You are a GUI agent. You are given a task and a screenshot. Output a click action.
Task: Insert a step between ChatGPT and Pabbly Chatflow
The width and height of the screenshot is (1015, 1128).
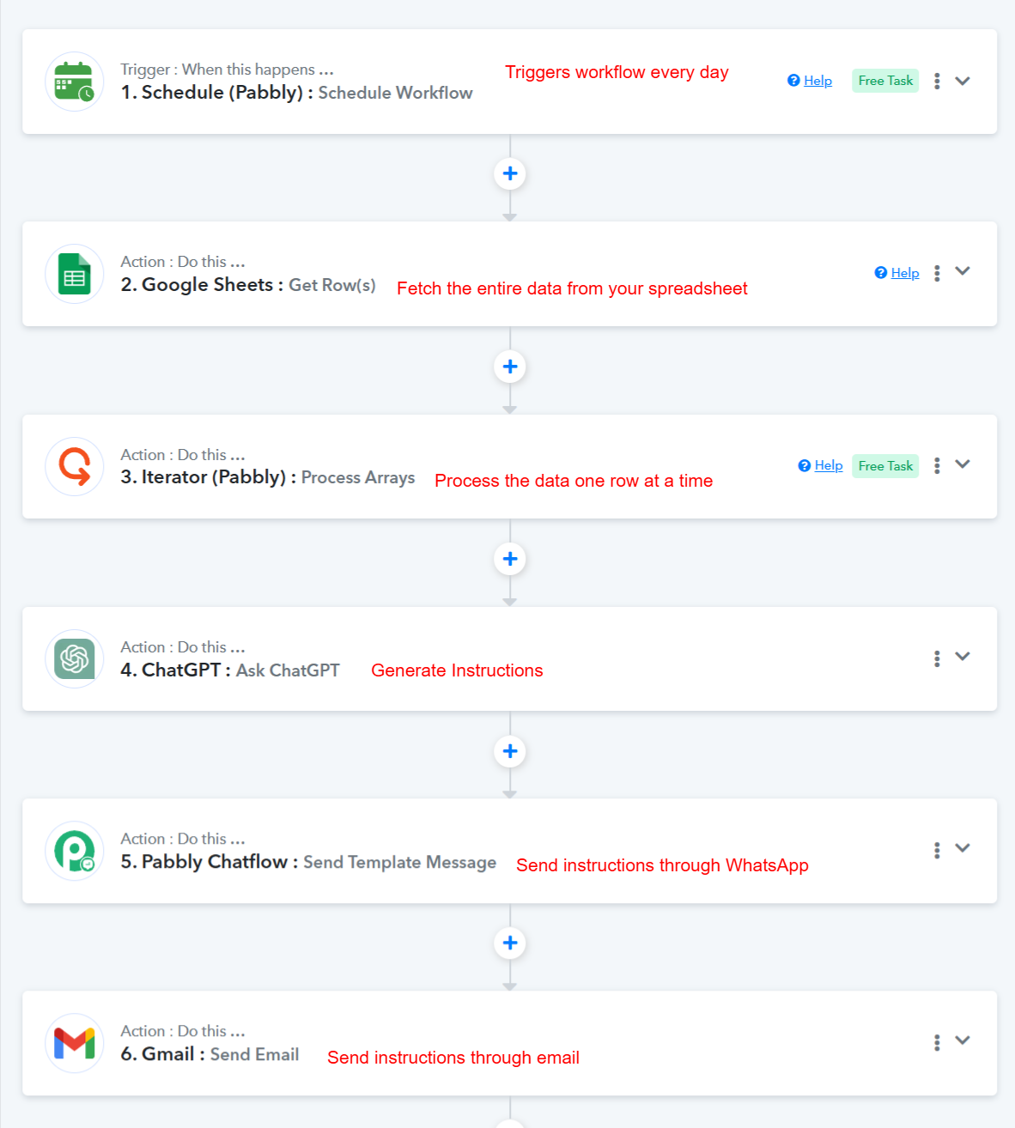510,751
